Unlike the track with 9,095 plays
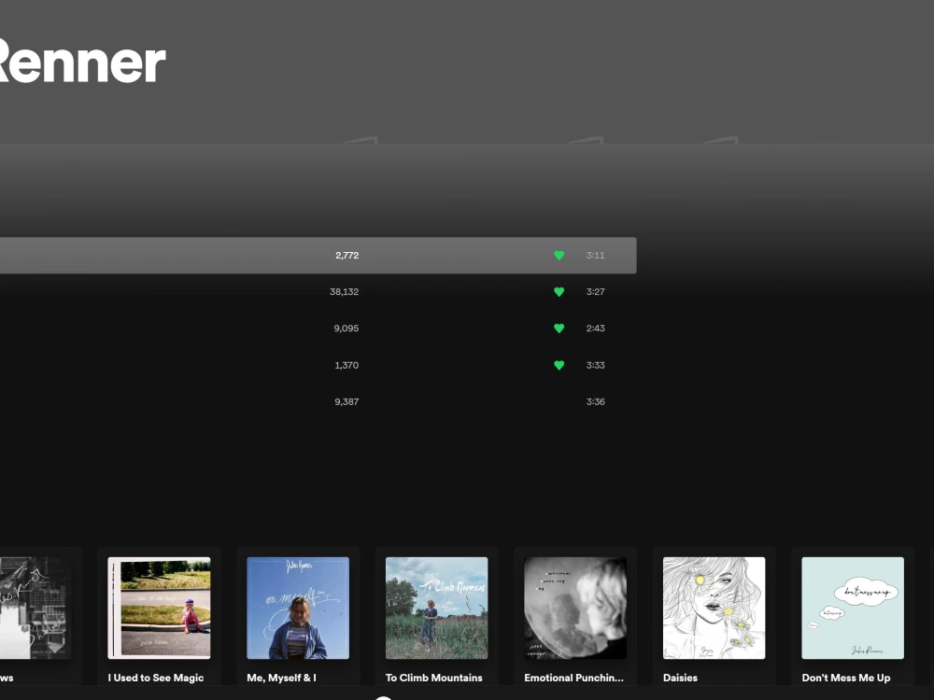Viewport: 934px width, 700px height. tap(559, 329)
